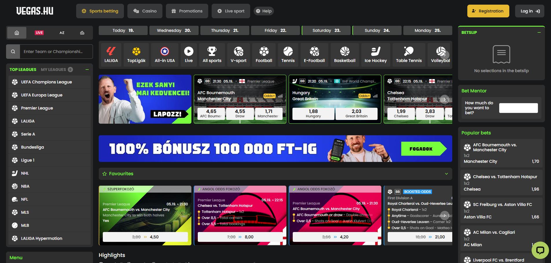This screenshot has width=551, height=263.
Task: Focus the team or championship search field
Action: click(x=56, y=52)
